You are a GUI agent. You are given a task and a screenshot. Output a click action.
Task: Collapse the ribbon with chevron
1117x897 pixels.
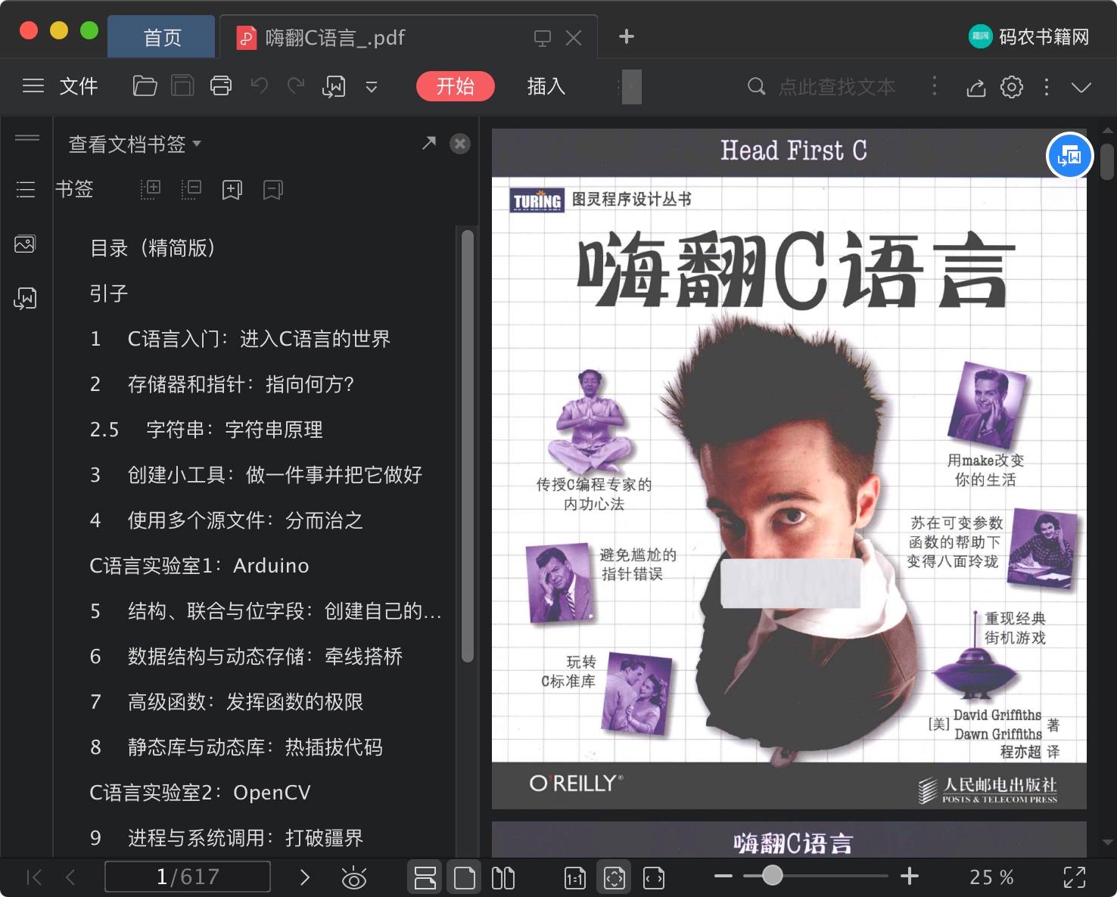[1081, 87]
